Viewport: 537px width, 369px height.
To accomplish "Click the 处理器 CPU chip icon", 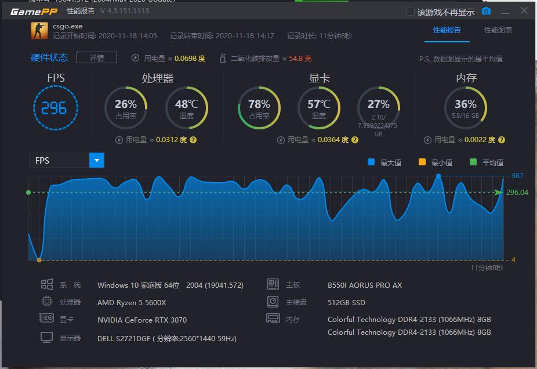I will coord(47,302).
